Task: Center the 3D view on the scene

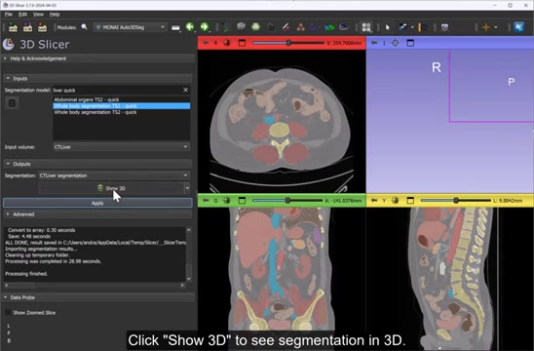Action: click(x=395, y=43)
